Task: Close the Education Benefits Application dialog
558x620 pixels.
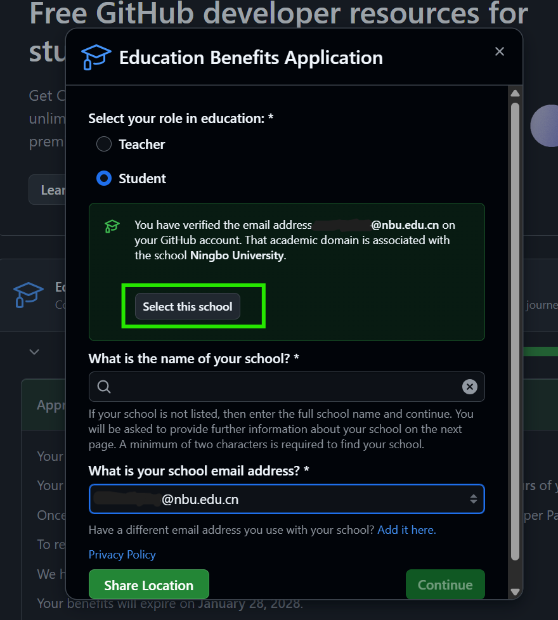Action: [x=500, y=52]
